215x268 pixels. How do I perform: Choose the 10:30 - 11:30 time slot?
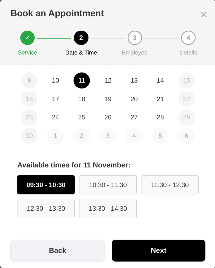(108, 185)
